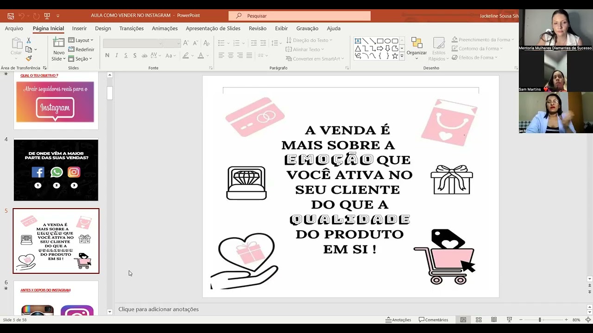Toggle strikethrough abc formatting
The height and width of the screenshot is (333, 593).
(x=145, y=55)
